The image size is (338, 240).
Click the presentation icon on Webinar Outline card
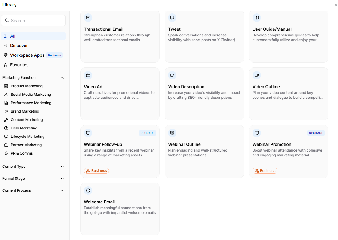pos(172,133)
